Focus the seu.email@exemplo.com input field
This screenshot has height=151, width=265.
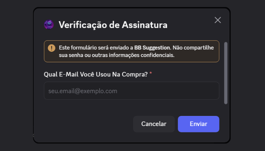point(131,91)
